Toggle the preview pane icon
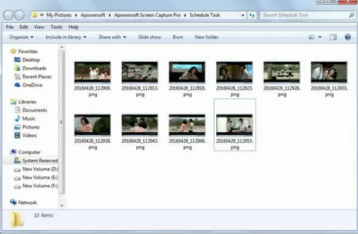Viewport: 358px width, 234px height. pyautogui.click(x=334, y=37)
